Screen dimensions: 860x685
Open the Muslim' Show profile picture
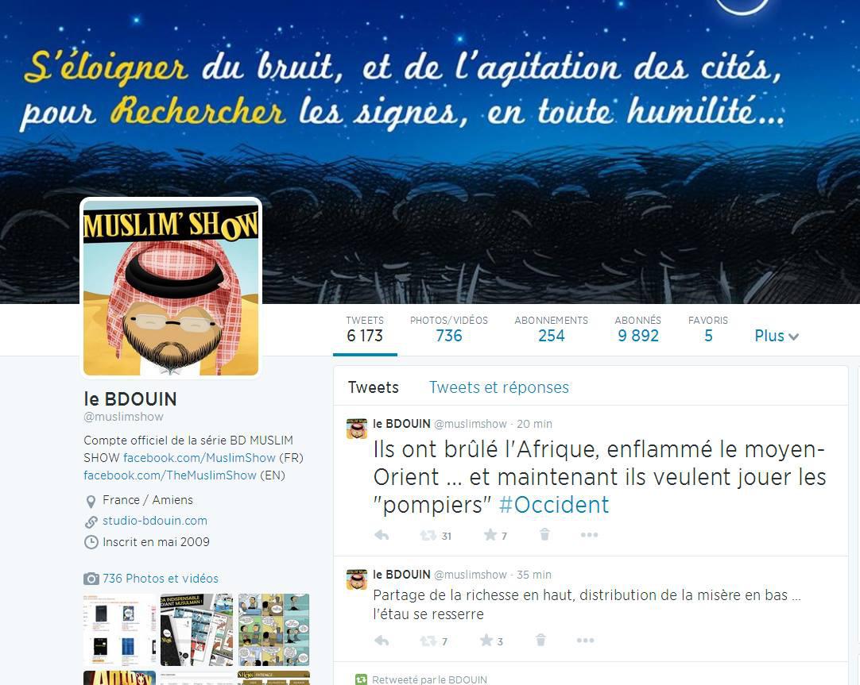[x=171, y=288]
